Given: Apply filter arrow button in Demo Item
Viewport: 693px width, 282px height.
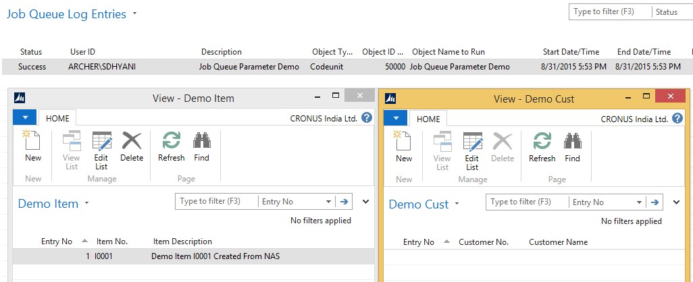Looking at the screenshot, I should (344, 201).
